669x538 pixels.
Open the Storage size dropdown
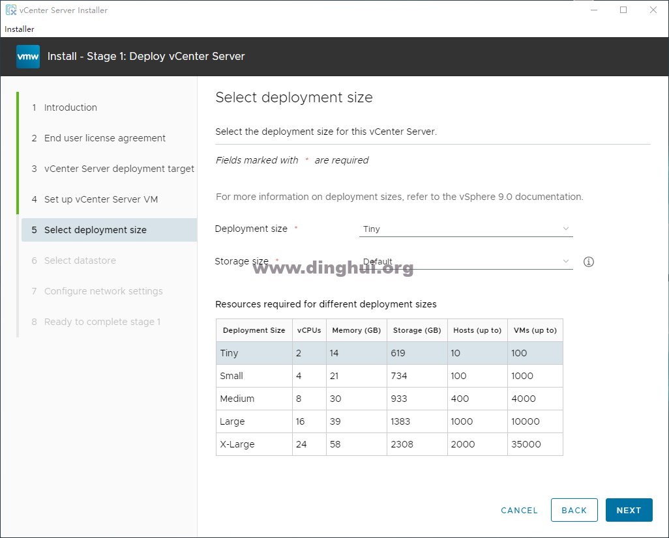466,261
